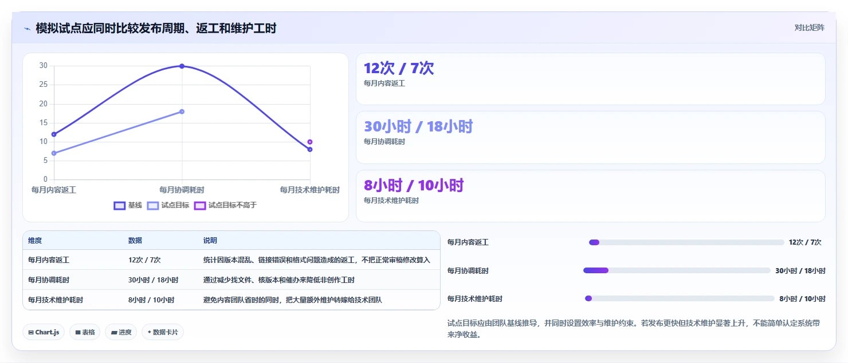Click the 试点目标 data point at 7
Screen dimensions: 848x363
pyautogui.click(x=54, y=153)
